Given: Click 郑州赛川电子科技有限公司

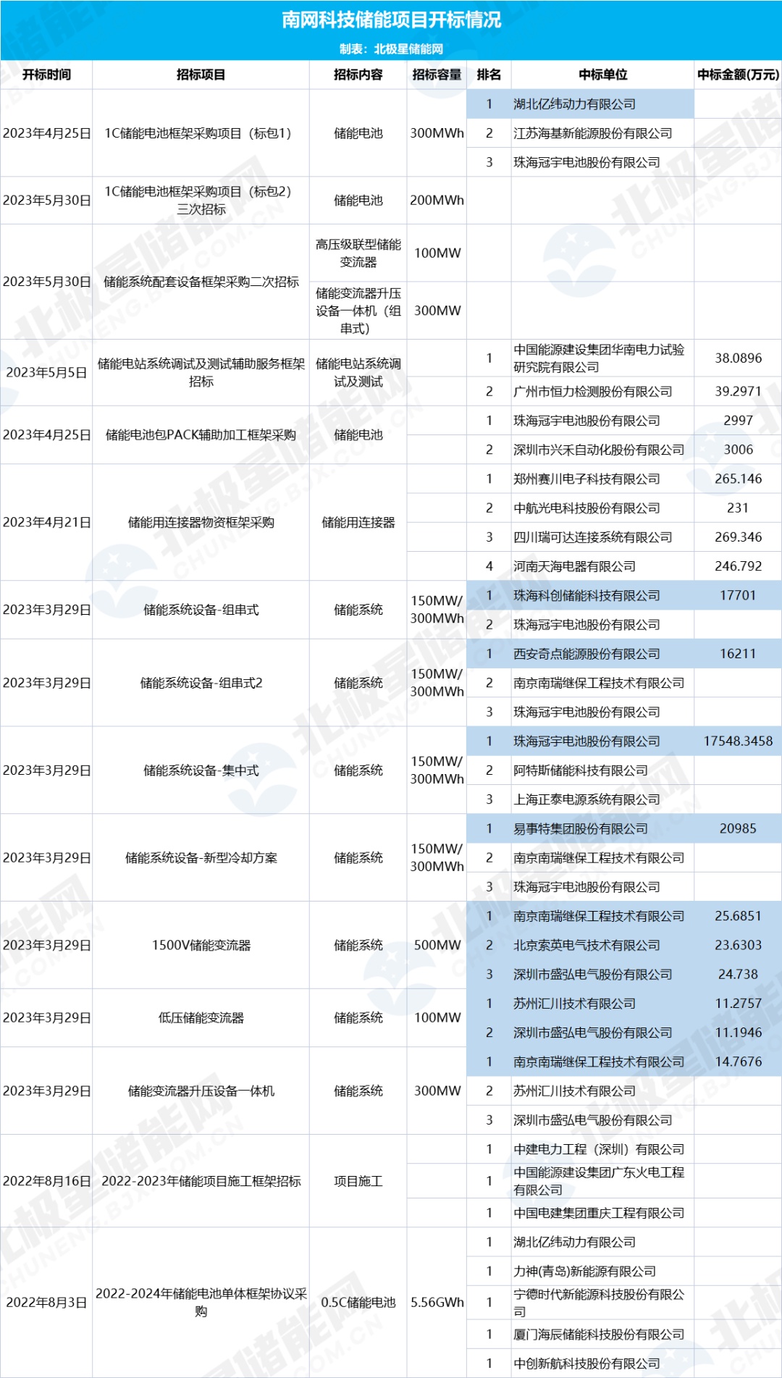Looking at the screenshot, I should tap(586, 479).
